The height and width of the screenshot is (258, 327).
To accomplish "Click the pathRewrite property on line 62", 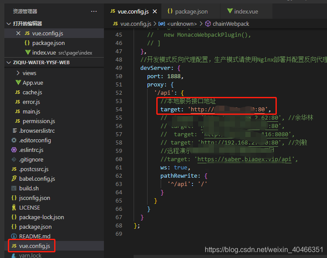I will point(179,176).
